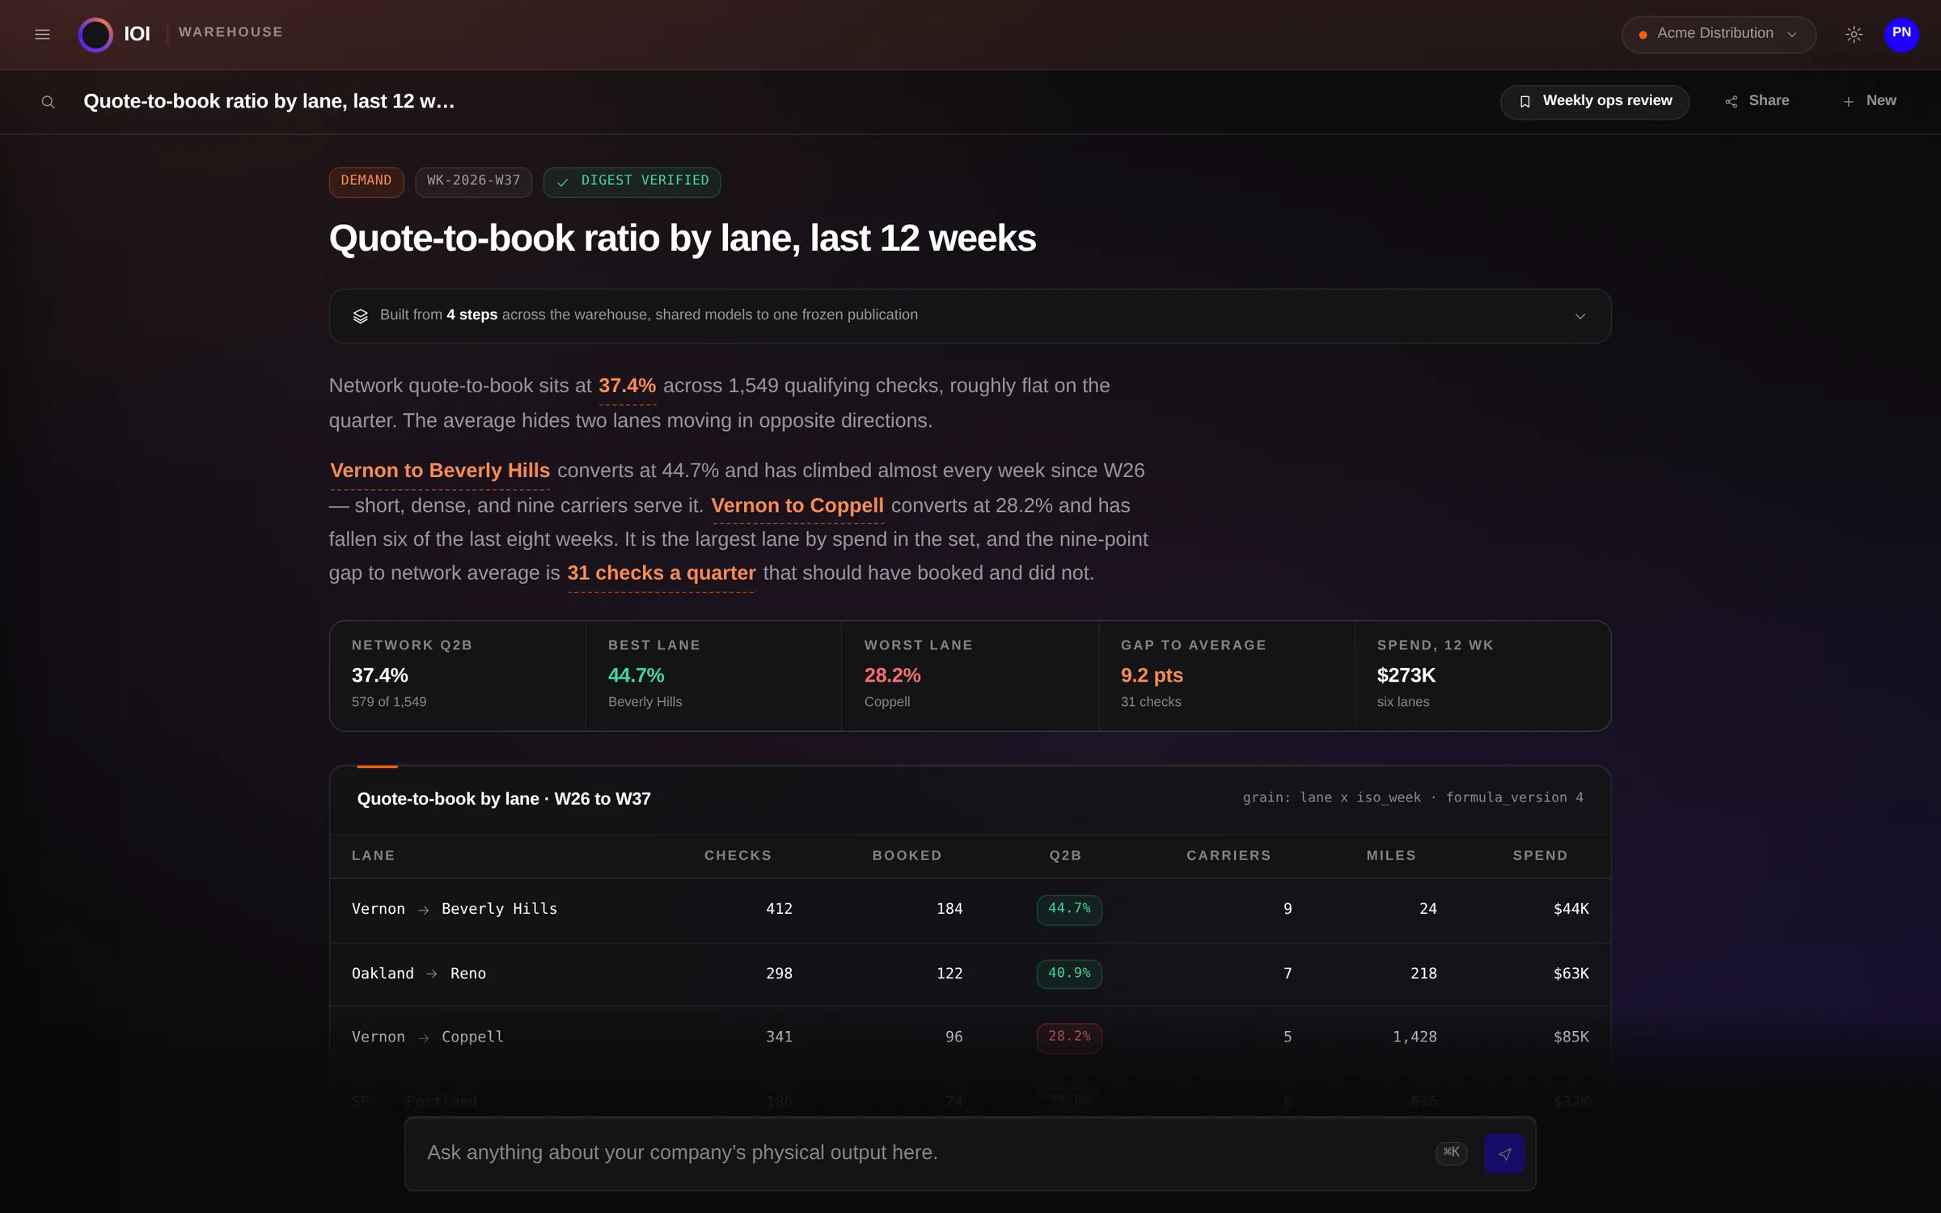
Task: Click the 40.9% Q2B pill
Action: coord(1069,974)
